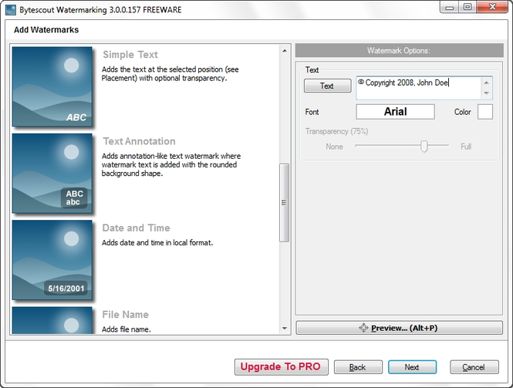
Task: Click the watermark list scroll up arrow
Action: tap(285, 51)
